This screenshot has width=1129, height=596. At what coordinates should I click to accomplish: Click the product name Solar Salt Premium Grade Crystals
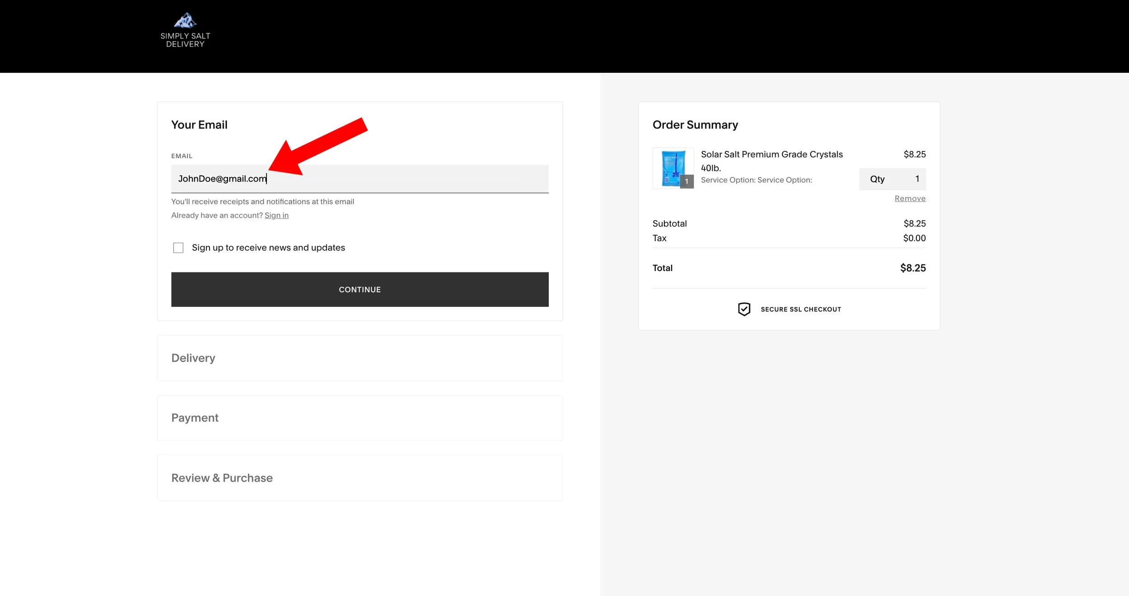click(x=772, y=154)
